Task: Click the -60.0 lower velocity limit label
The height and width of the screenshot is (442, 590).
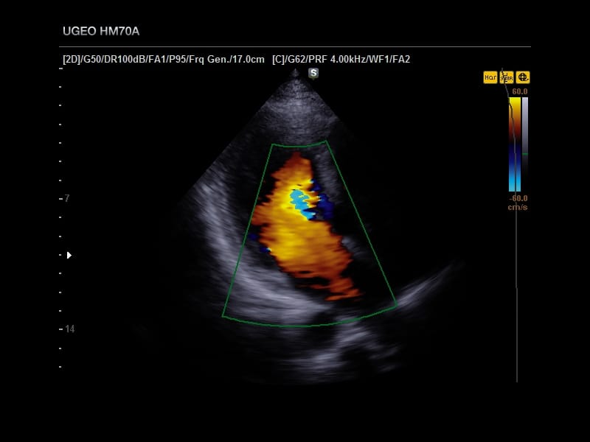Action: [518, 198]
